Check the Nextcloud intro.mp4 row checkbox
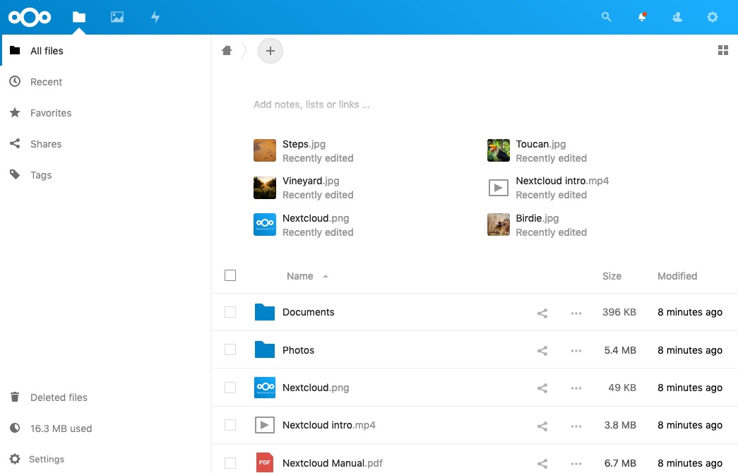The height and width of the screenshot is (473, 738). 230,425
